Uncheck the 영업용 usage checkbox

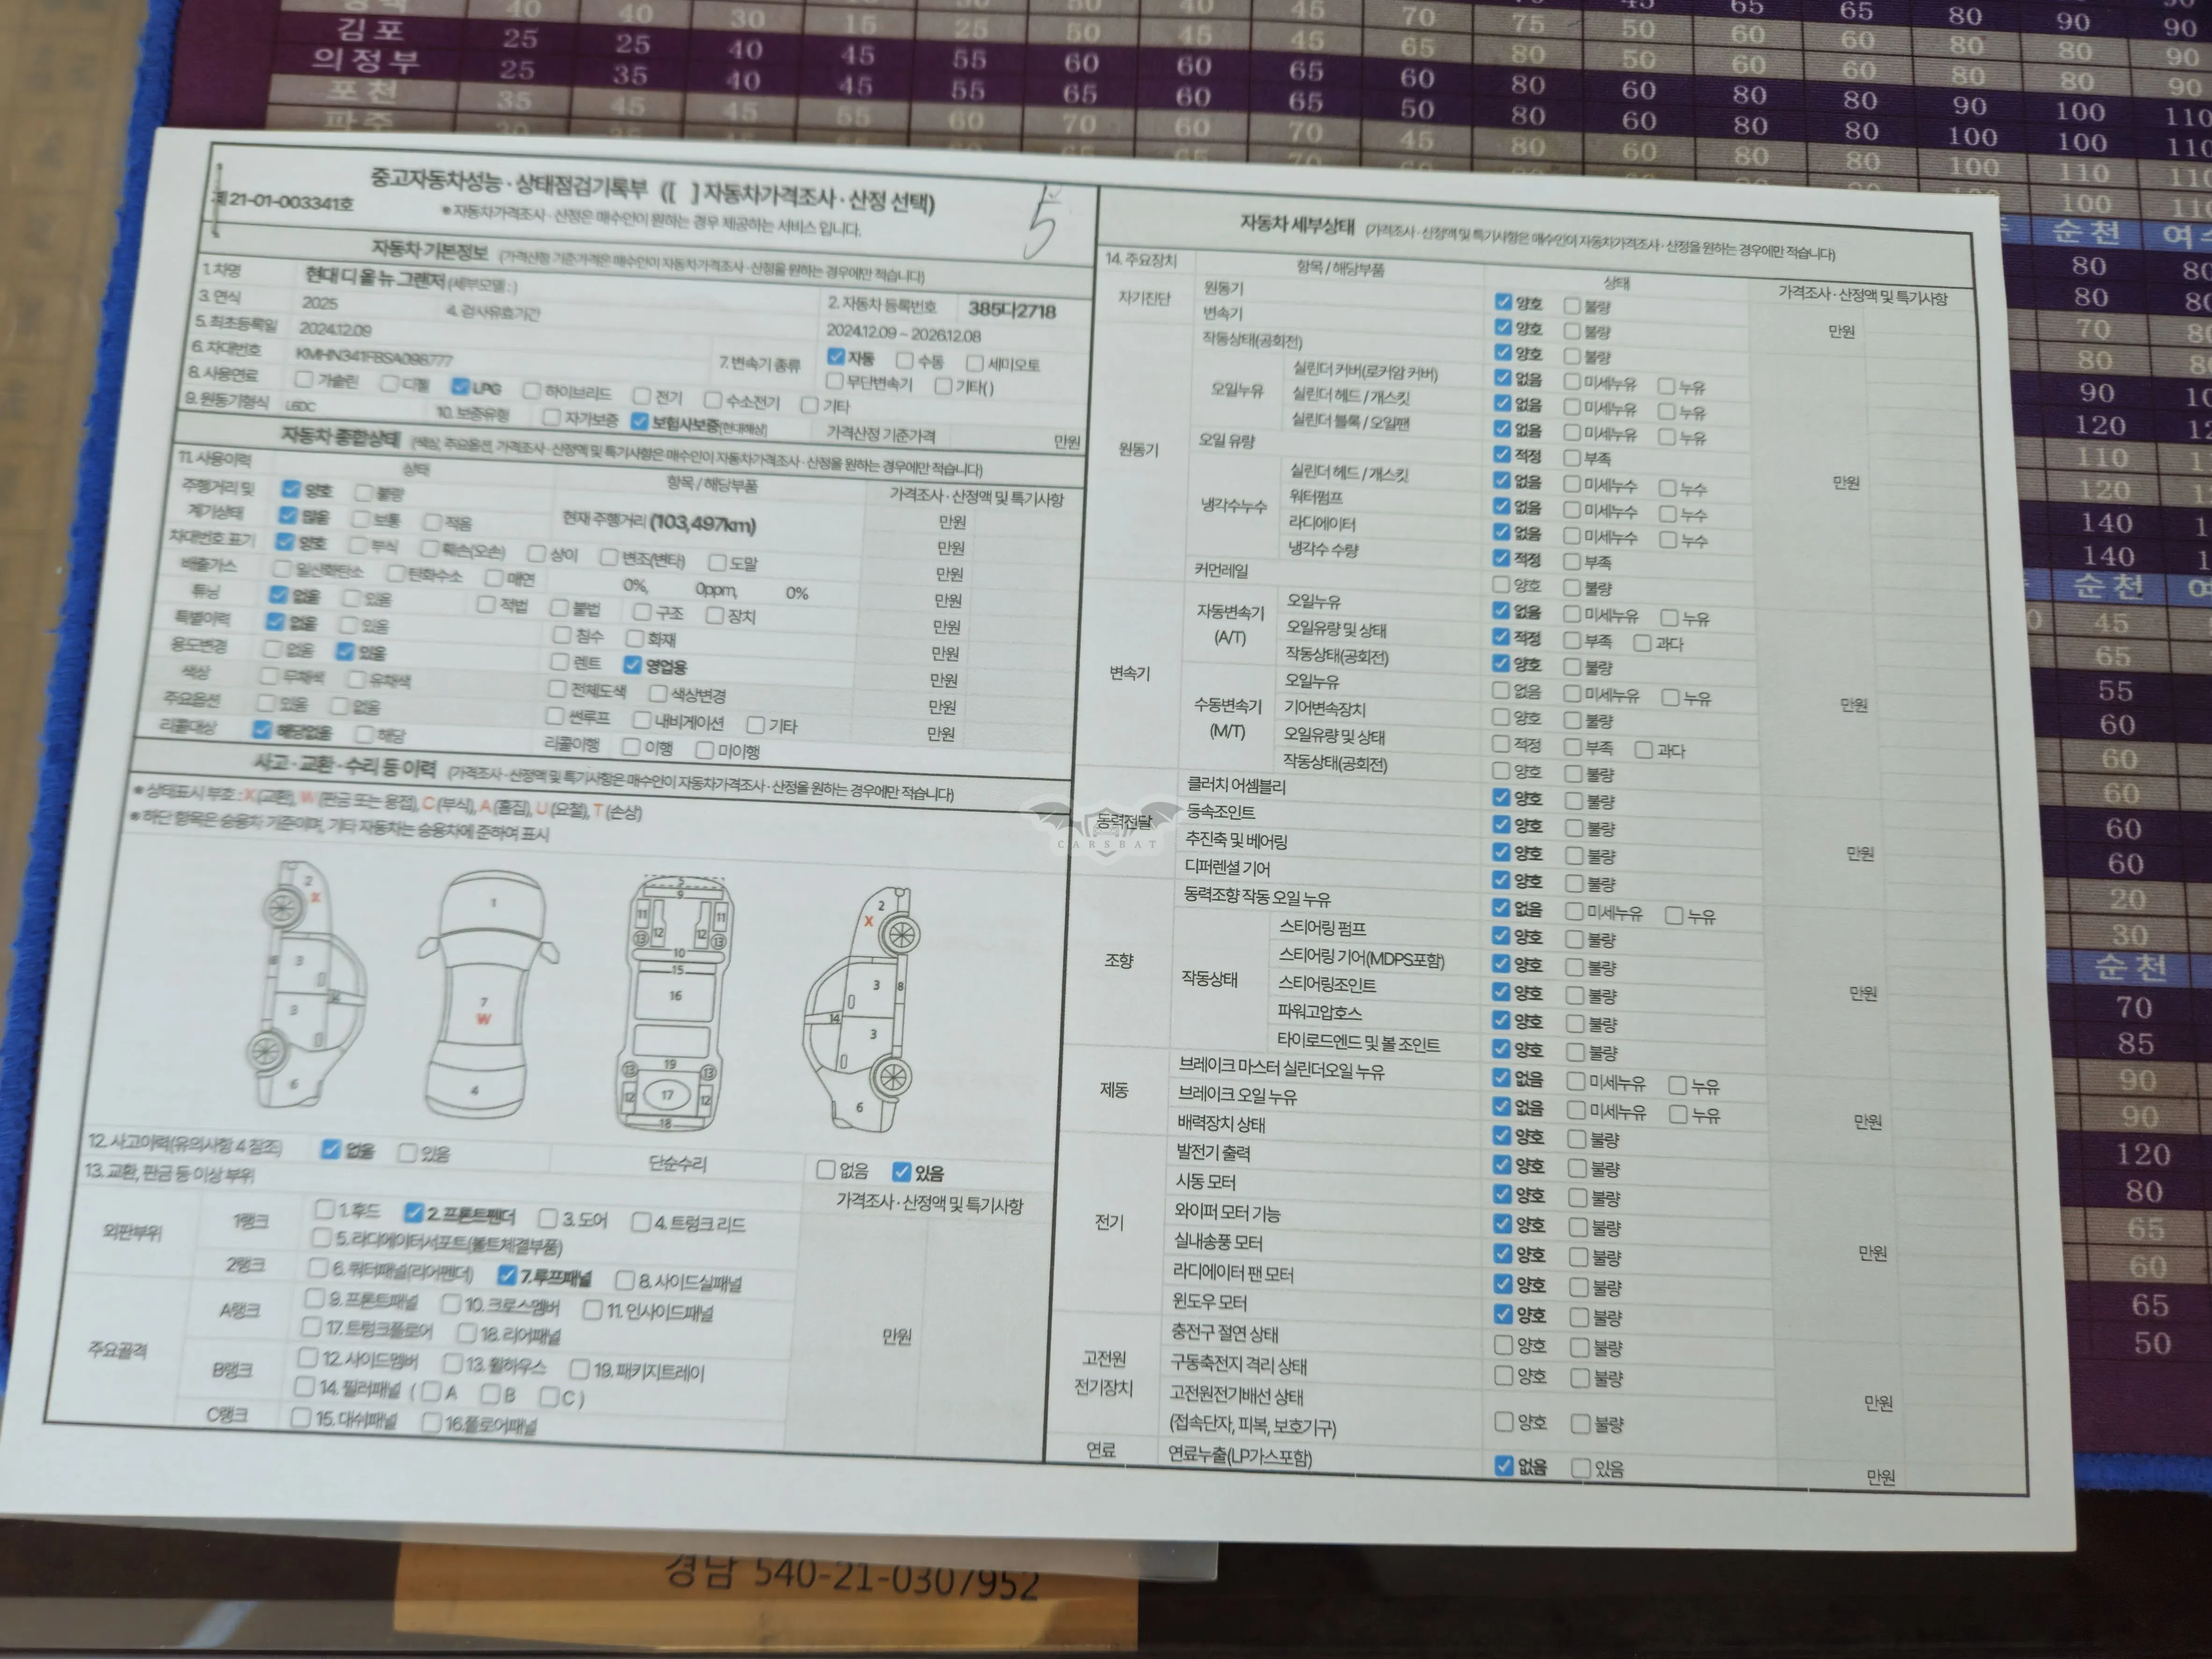(x=632, y=664)
